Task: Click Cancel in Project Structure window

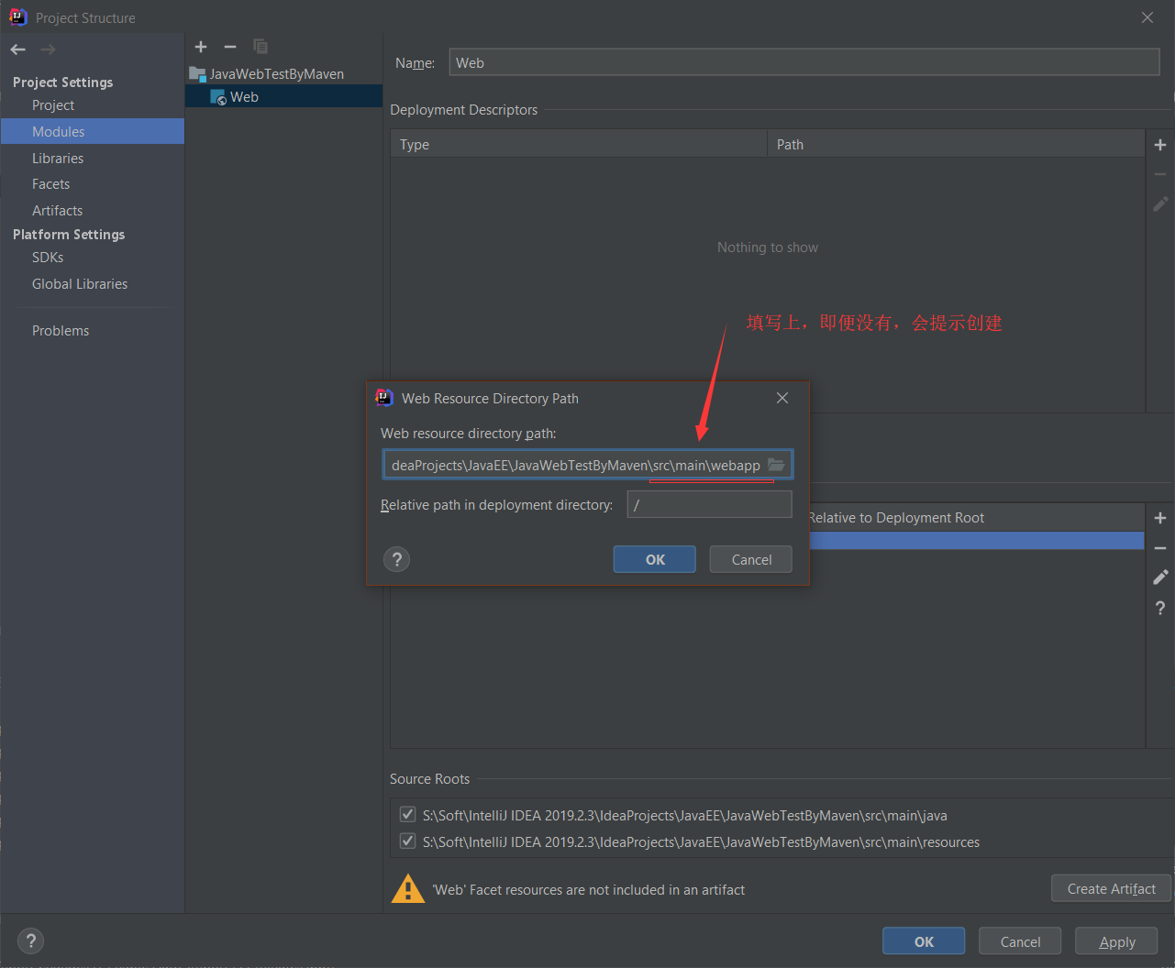Action: [x=1020, y=941]
